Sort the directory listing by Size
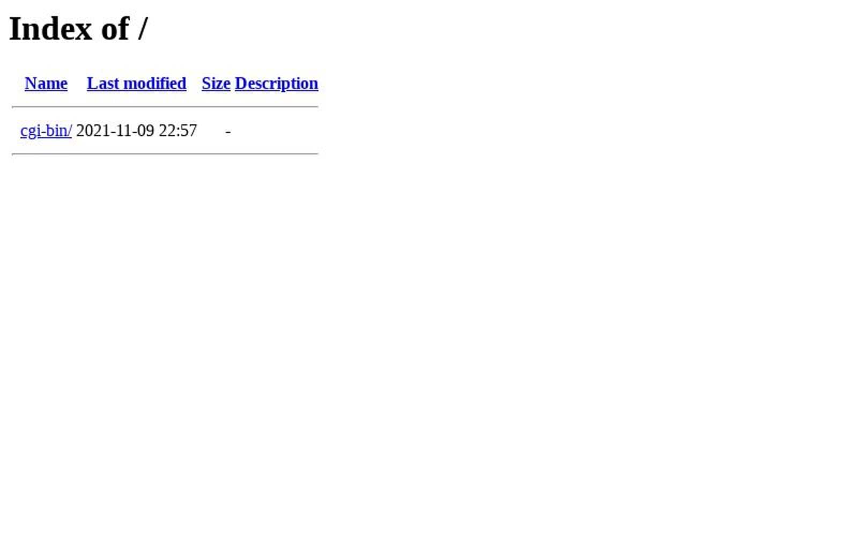 point(216,83)
